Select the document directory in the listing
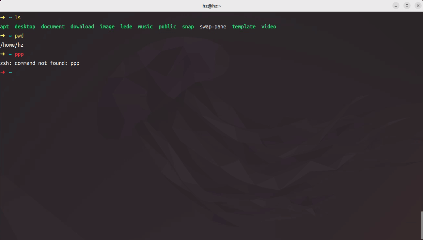The height and width of the screenshot is (240, 423). pyautogui.click(x=53, y=26)
